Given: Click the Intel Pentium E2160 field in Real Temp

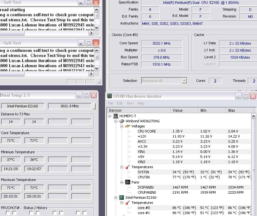Looking at the screenshot, I should pyautogui.click(x=22, y=106).
